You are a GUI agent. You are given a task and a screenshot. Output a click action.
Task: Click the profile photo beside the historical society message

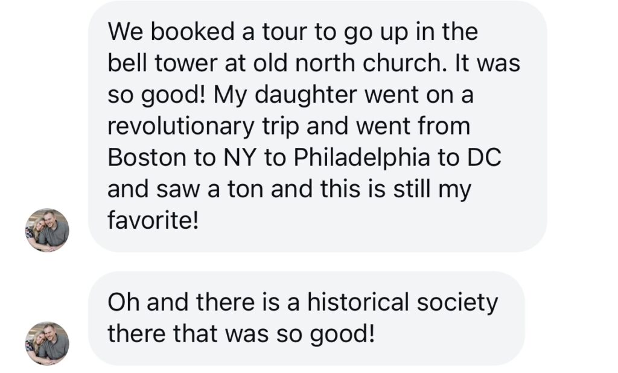point(47,343)
